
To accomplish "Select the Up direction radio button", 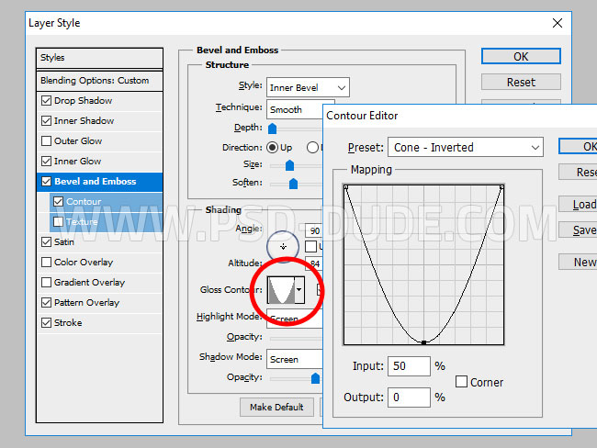I will 273,147.
